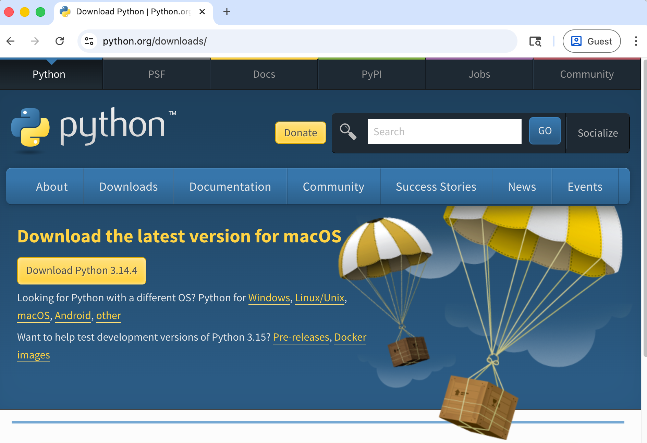This screenshot has width=647, height=443.
Task: Open Python for Windows link
Action: 269,298
